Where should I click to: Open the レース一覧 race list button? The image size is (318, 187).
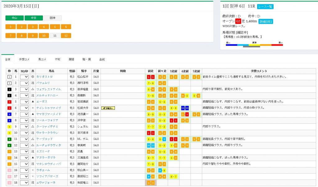pos(265,7)
